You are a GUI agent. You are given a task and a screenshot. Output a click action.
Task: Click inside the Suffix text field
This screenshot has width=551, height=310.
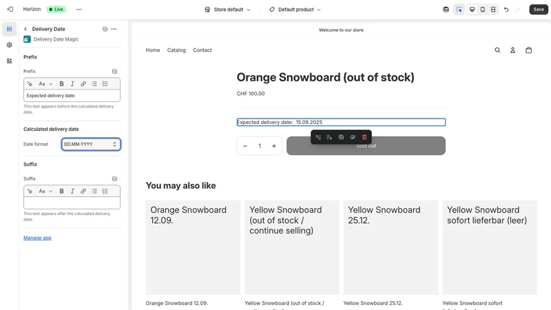72,203
